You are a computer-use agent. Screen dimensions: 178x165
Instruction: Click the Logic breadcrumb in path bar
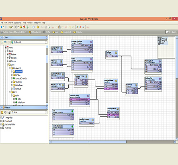click(x=55, y=32)
